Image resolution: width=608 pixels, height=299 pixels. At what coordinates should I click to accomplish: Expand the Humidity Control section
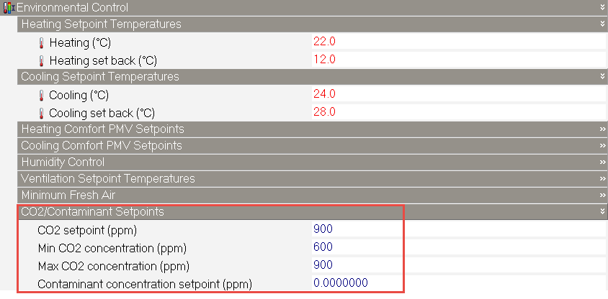pyautogui.click(x=601, y=162)
